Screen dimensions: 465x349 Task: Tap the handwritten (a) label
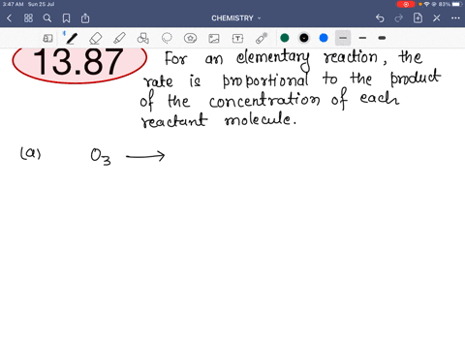tap(31, 153)
